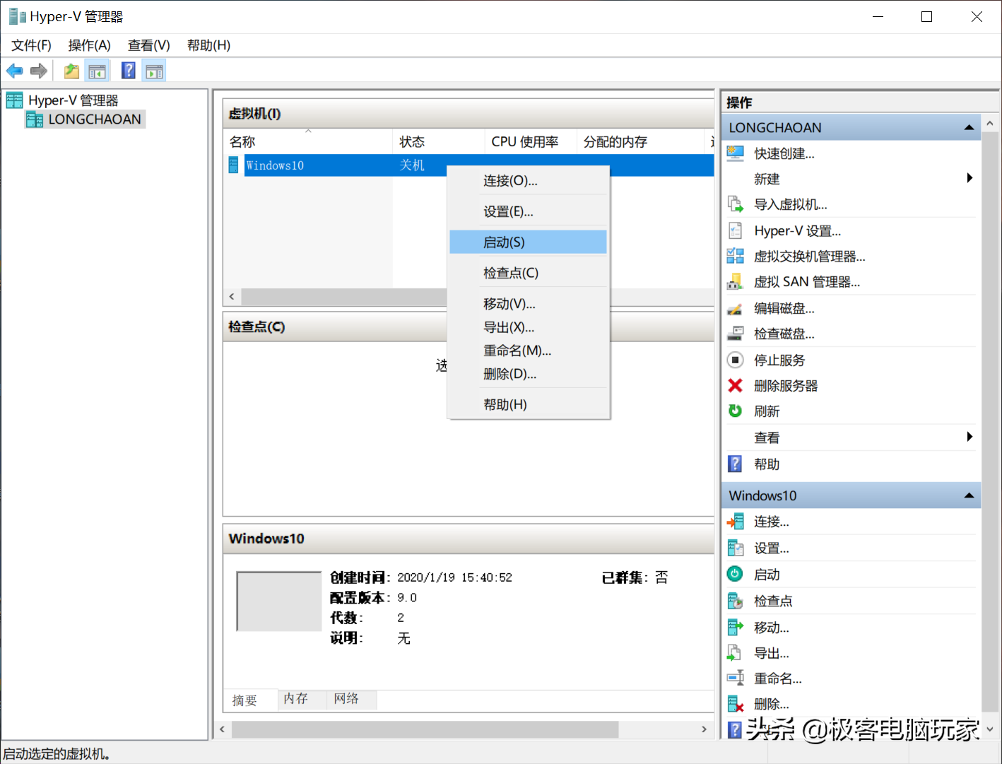1002x764 pixels.
Task: Click the red X 删除服务器 icon
Action: click(736, 385)
